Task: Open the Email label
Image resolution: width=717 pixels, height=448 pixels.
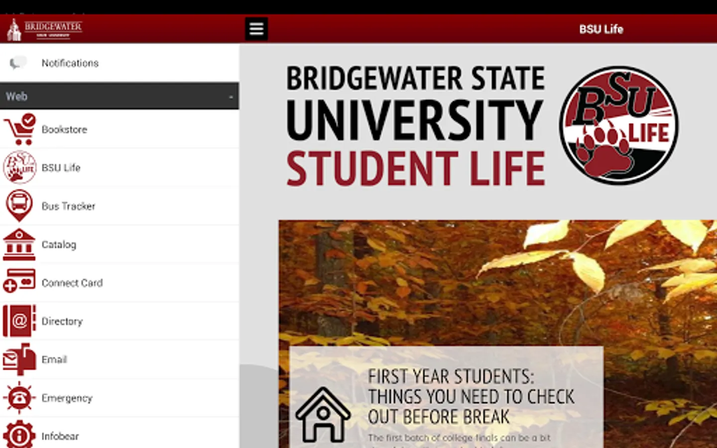Action: point(54,359)
